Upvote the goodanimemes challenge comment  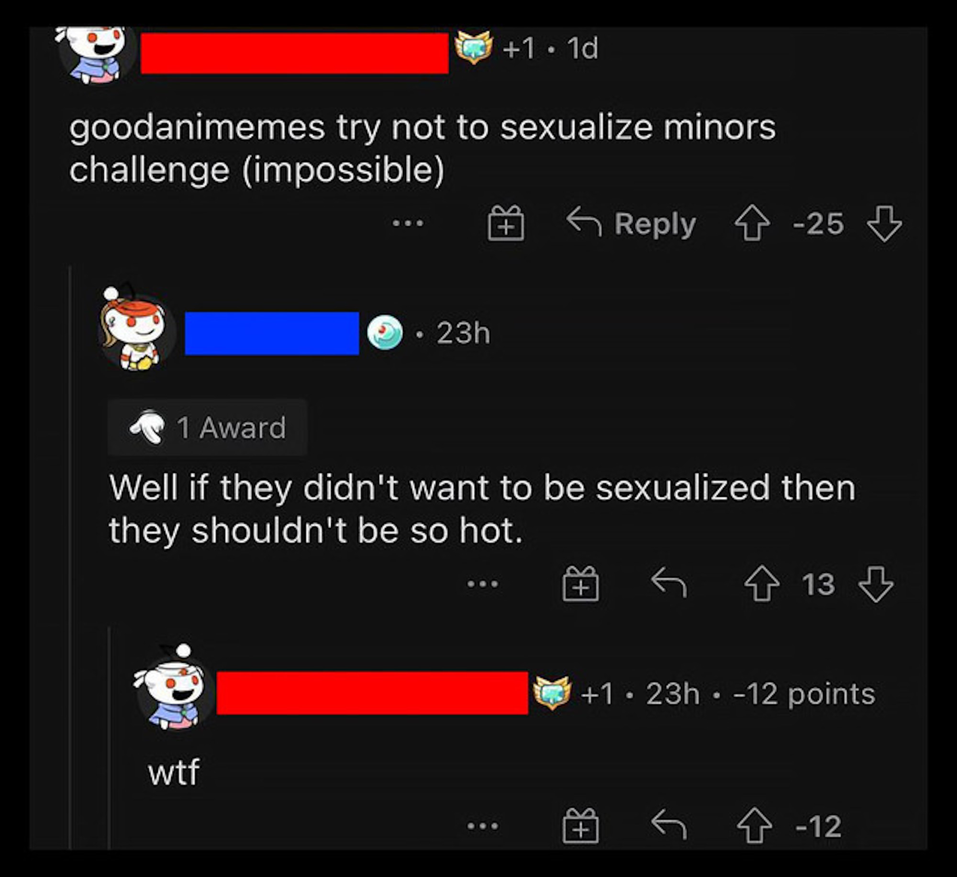click(752, 222)
